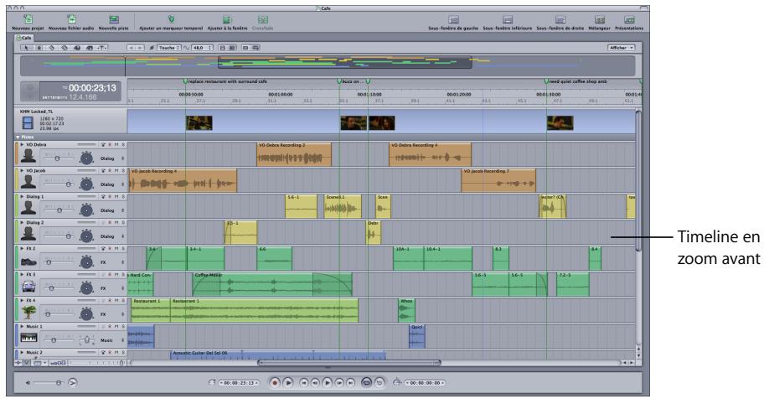Image resolution: width=764 pixels, height=399 pixels.
Task: Click Ajouter un marqueur temporel icon
Action: (x=171, y=19)
